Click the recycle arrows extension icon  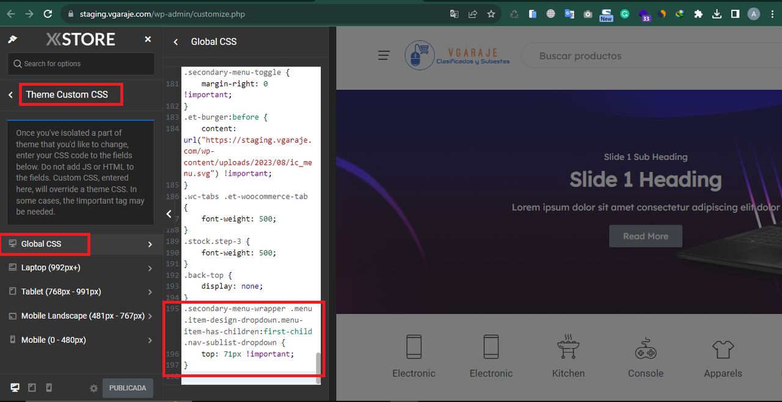pos(514,14)
